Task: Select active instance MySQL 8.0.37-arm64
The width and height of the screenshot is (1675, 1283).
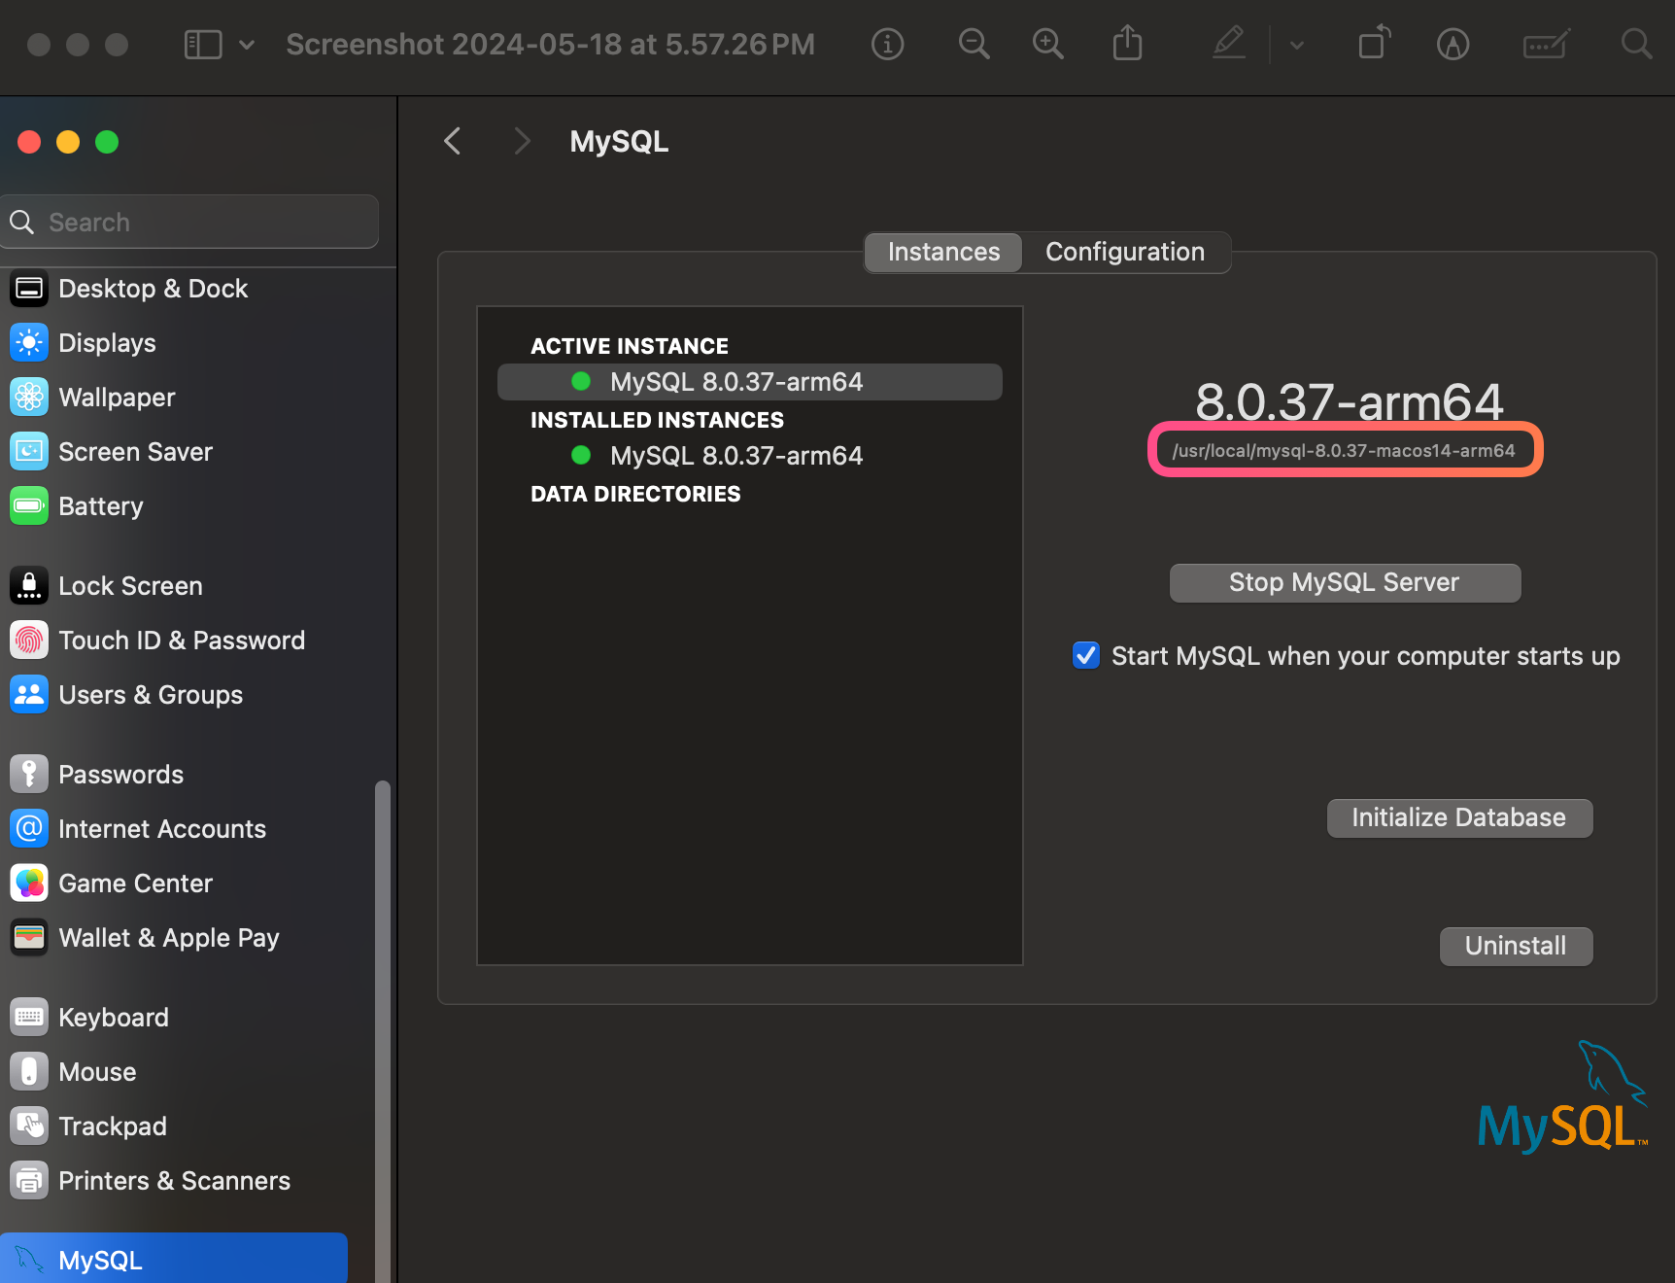Action: [750, 382]
